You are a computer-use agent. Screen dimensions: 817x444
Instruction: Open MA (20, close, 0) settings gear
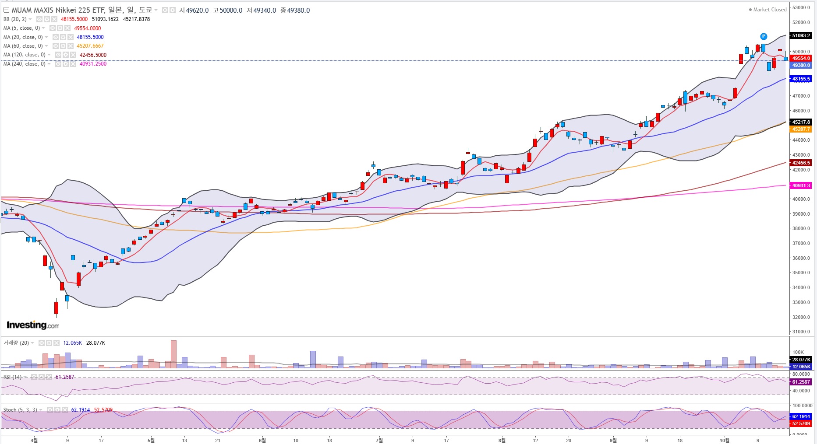tap(63, 37)
